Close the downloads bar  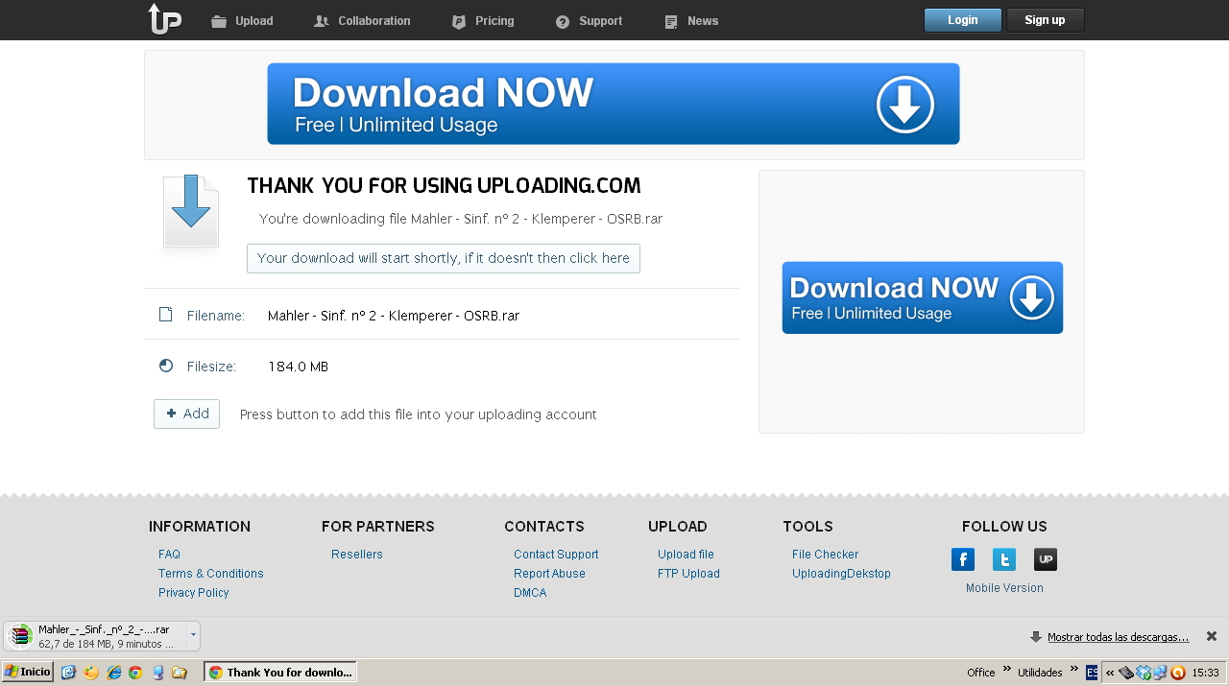point(1212,636)
